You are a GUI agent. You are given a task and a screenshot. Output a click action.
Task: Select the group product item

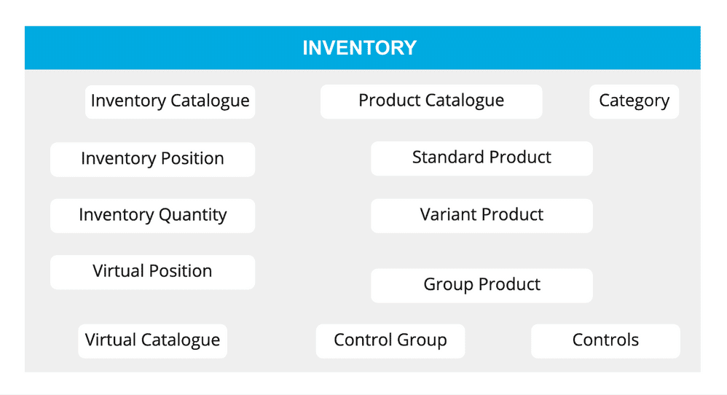(x=482, y=285)
